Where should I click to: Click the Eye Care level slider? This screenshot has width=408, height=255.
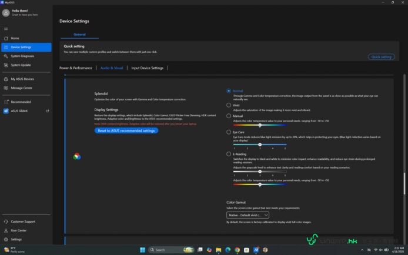point(260,145)
